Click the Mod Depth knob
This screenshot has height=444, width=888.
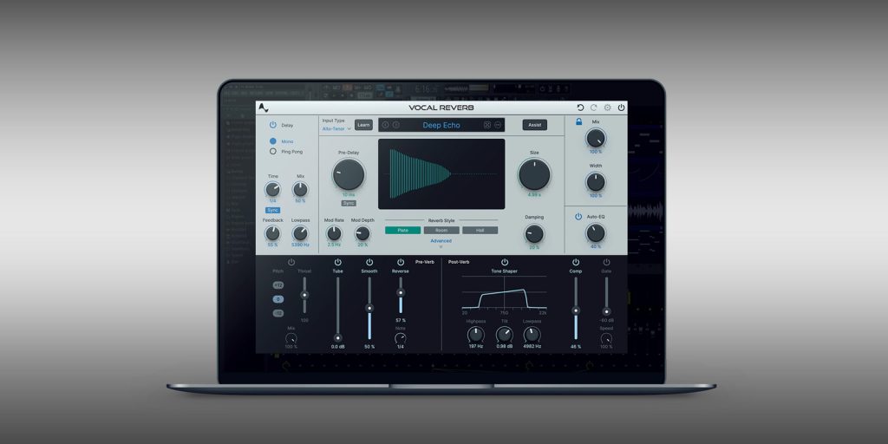(x=362, y=233)
